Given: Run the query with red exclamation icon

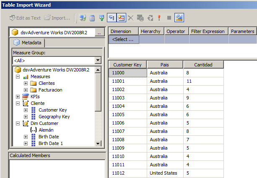Looking at the screenshot, I should [159, 18].
